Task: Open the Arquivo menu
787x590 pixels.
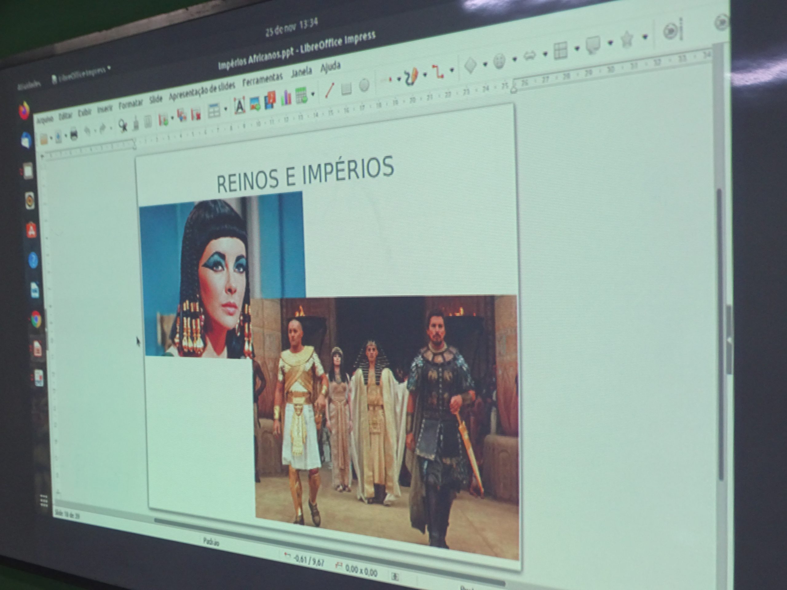Action: tap(45, 120)
